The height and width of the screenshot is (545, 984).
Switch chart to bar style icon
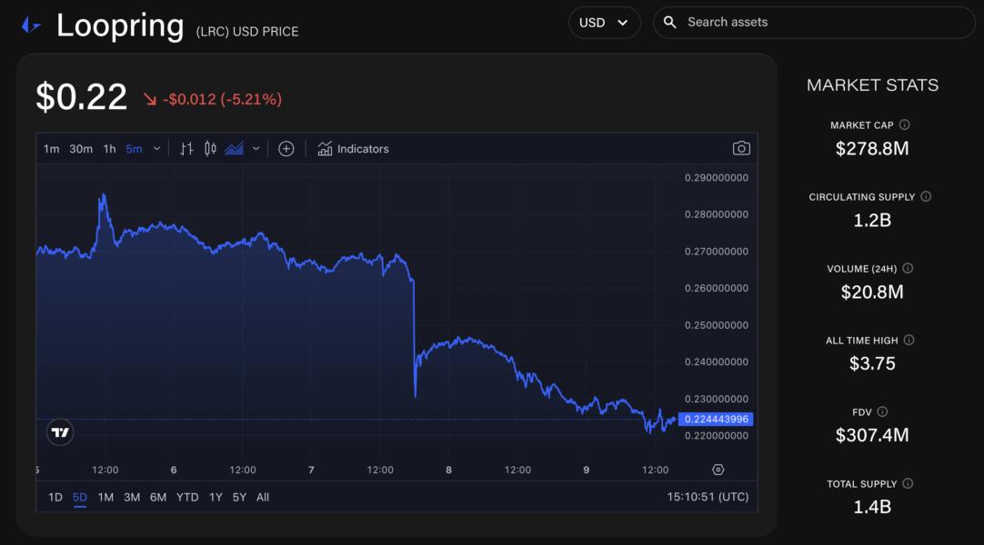186,149
